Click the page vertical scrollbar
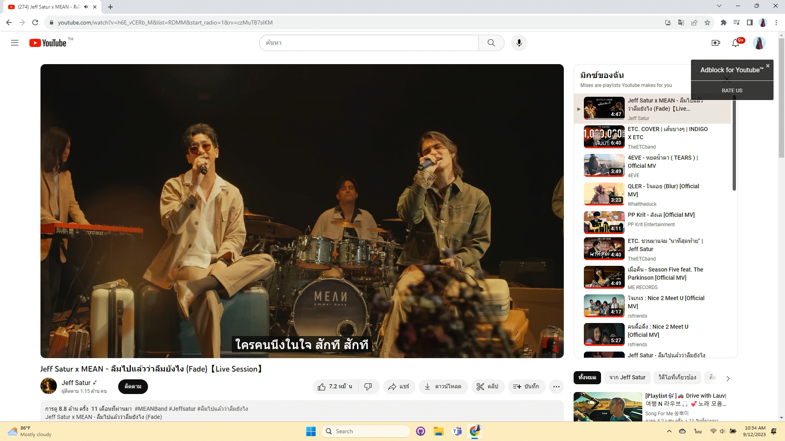Screen dimensions: 785x441 pos(781,98)
